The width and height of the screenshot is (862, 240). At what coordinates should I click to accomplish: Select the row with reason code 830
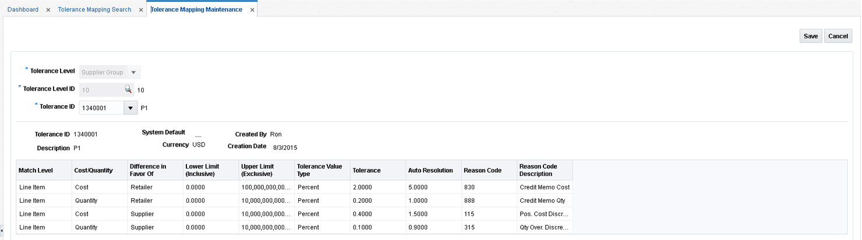[x=294, y=187]
